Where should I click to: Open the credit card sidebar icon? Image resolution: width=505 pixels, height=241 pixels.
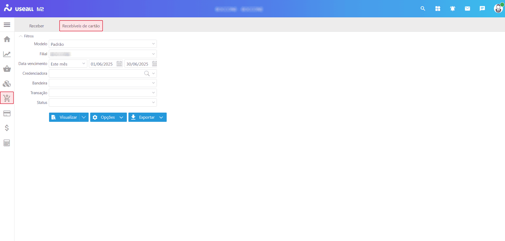coord(7,113)
